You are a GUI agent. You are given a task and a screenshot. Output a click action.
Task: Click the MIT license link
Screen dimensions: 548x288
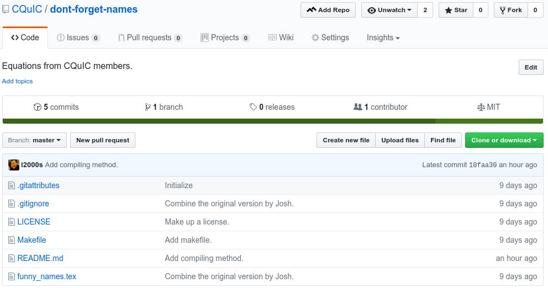tap(488, 107)
